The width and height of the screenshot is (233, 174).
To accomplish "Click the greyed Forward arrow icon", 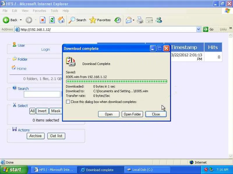I will (x=29, y=20).
